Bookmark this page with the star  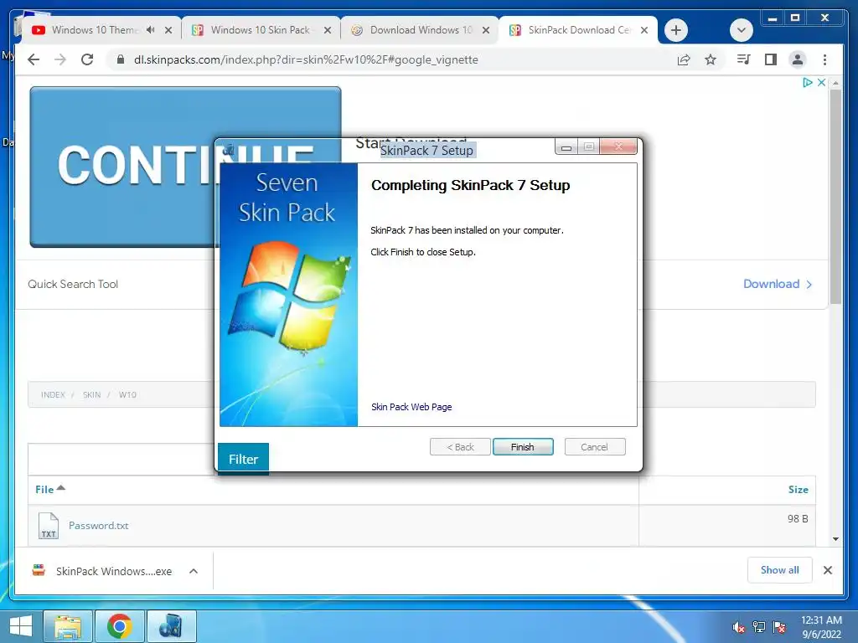[x=711, y=59]
